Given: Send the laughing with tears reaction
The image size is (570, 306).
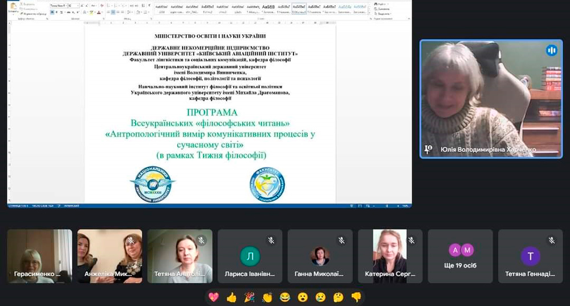Looking at the screenshot, I should coord(284,297).
